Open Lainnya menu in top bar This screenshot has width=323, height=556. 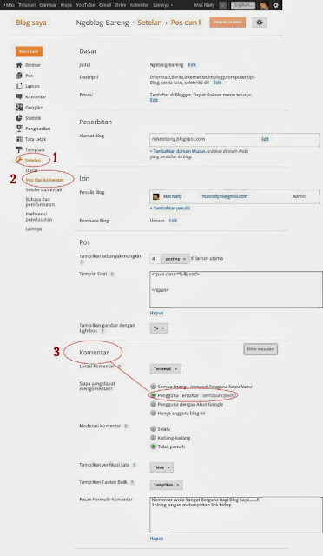click(162, 5)
